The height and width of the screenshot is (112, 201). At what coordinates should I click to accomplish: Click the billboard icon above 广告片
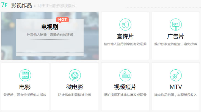(176, 24)
